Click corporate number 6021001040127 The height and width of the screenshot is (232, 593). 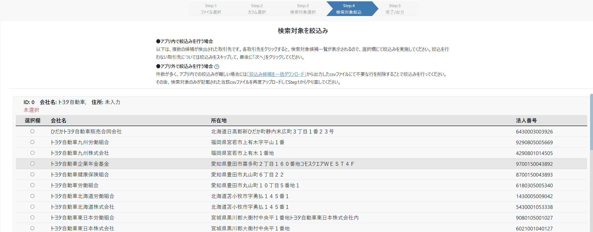tap(534, 229)
